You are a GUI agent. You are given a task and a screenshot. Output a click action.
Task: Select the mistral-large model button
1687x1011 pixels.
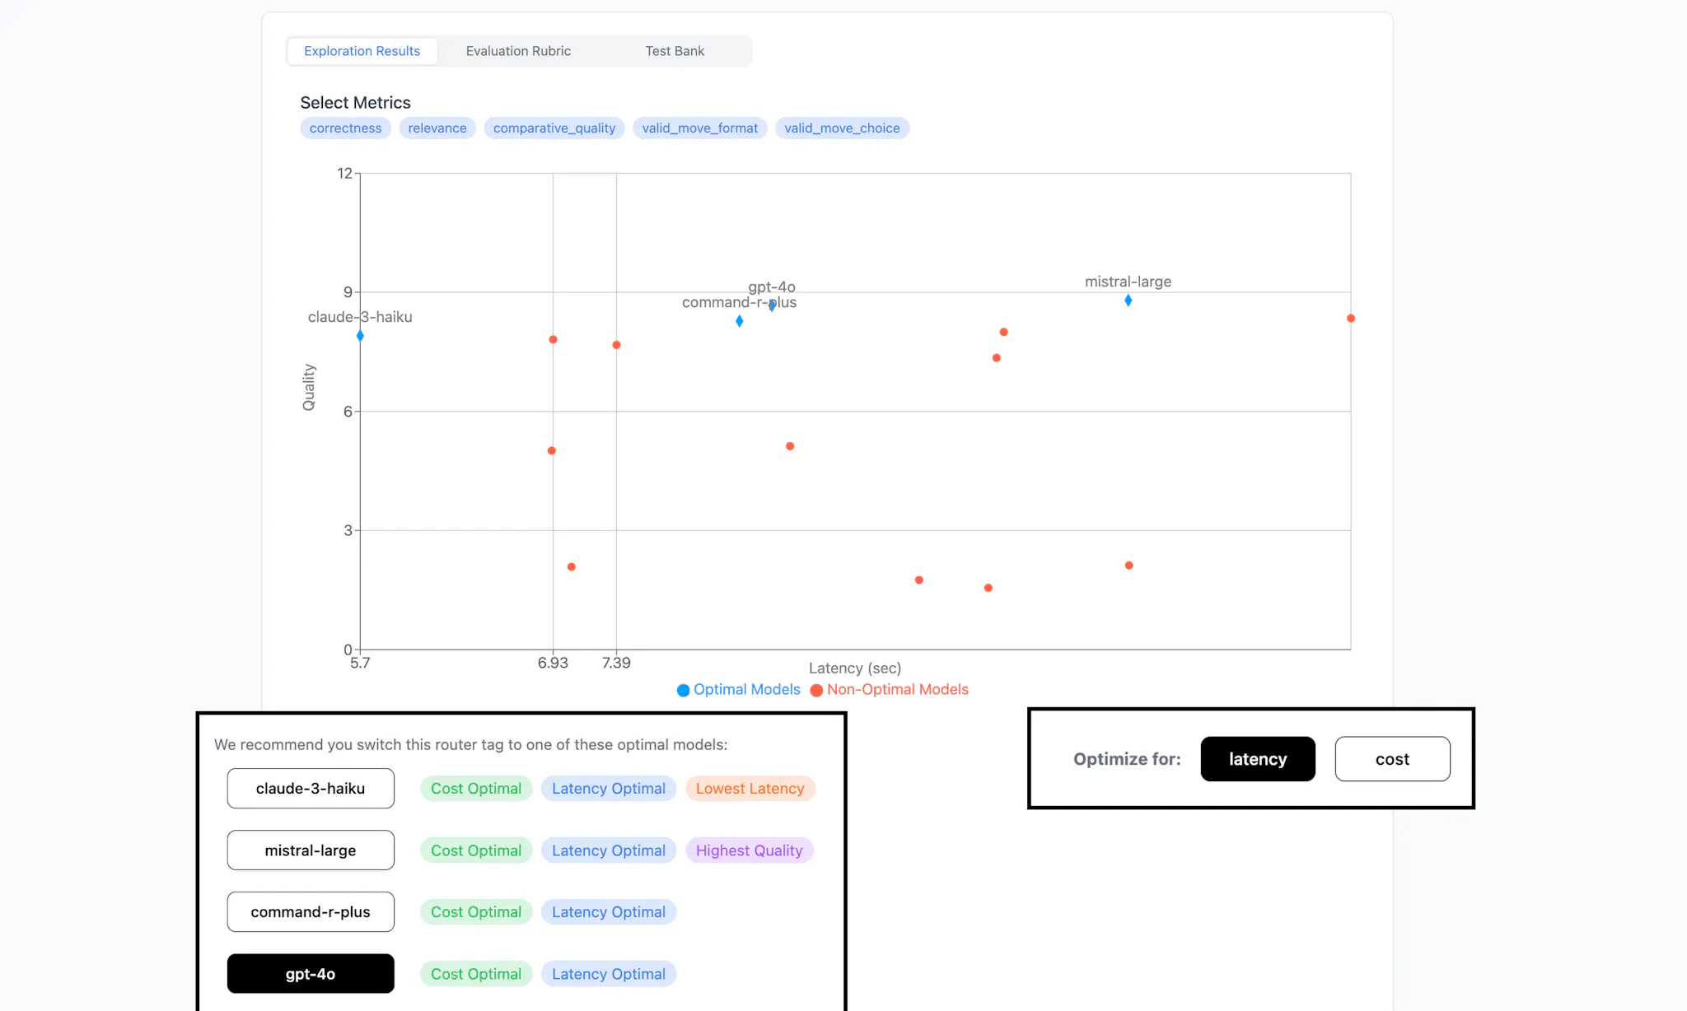(311, 850)
